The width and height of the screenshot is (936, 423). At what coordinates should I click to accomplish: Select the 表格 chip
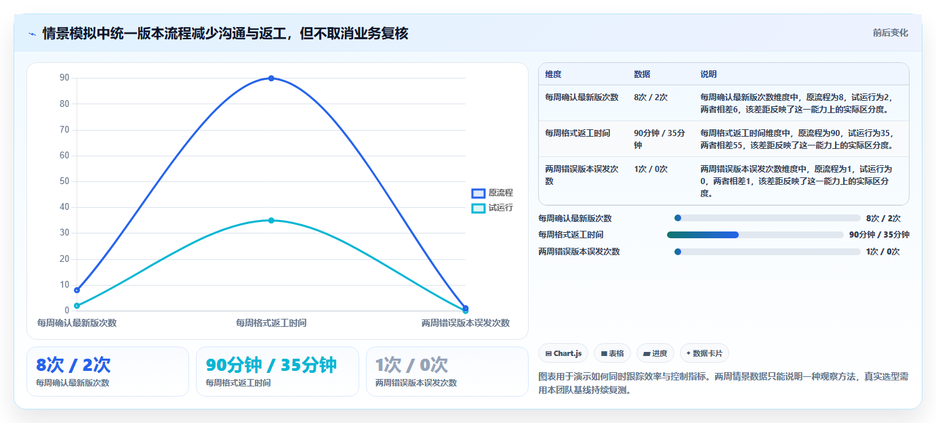(612, 353)
